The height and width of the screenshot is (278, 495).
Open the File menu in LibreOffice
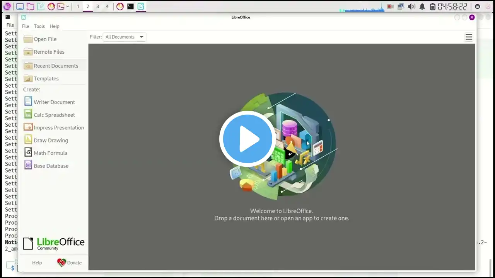(x=25, y=26)
